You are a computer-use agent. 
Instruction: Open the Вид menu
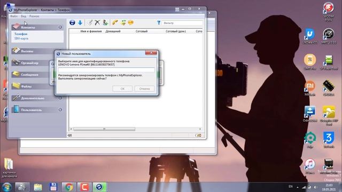click(x=24, y=17)
